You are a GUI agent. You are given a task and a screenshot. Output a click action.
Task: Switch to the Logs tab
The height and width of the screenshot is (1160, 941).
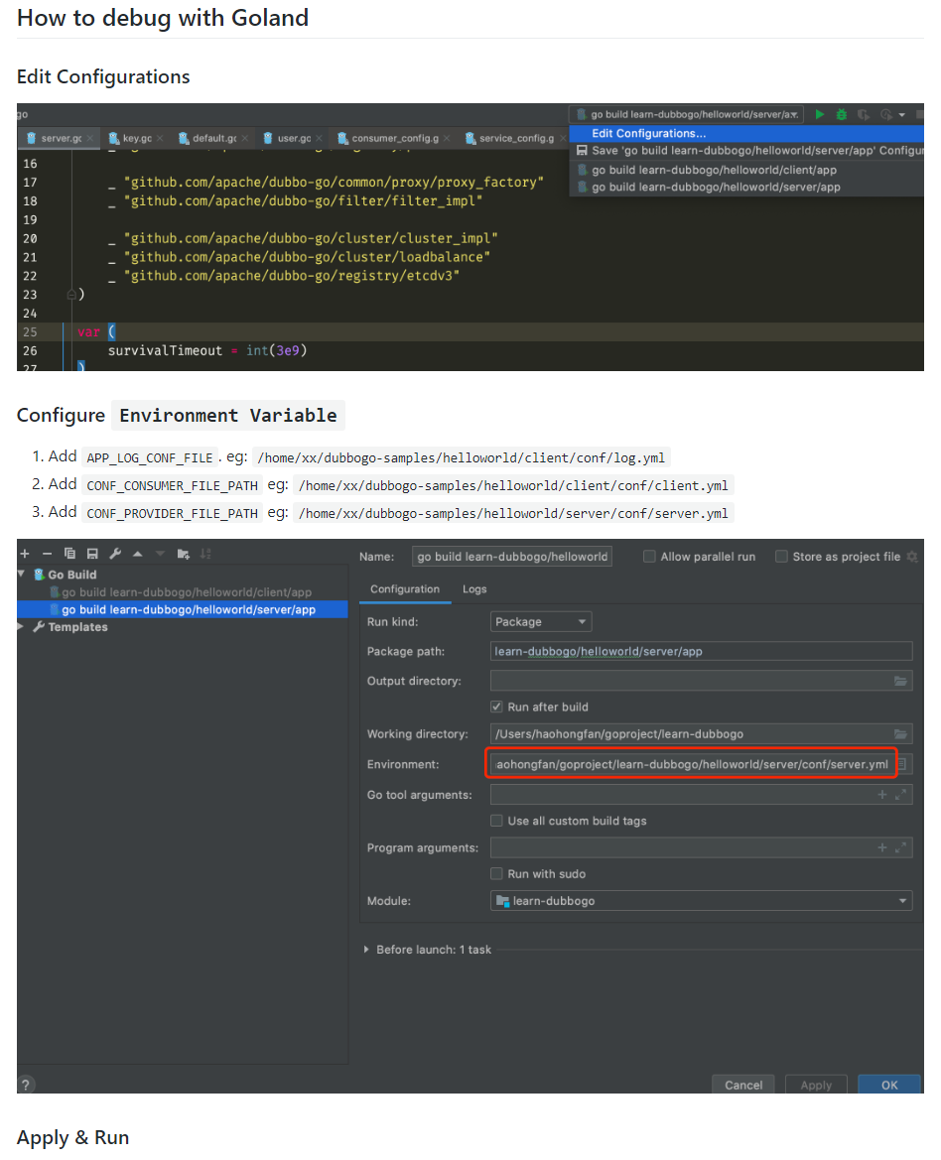[x=473, y=588]
